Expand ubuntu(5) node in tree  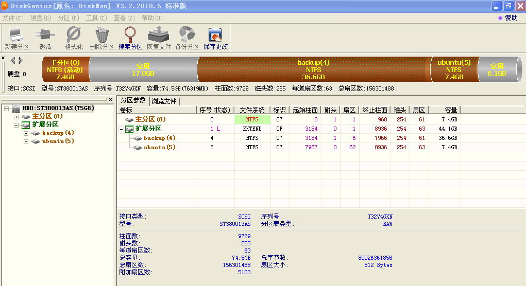pos(26,141)
